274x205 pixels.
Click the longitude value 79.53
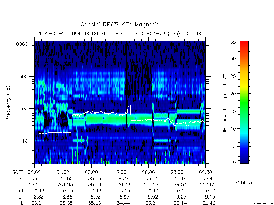pyautogui.click(x=181, y=184)
